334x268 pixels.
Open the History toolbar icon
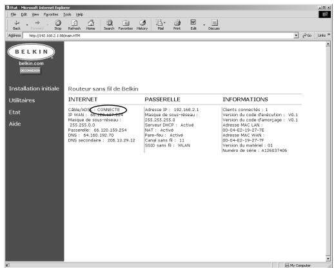142,25
